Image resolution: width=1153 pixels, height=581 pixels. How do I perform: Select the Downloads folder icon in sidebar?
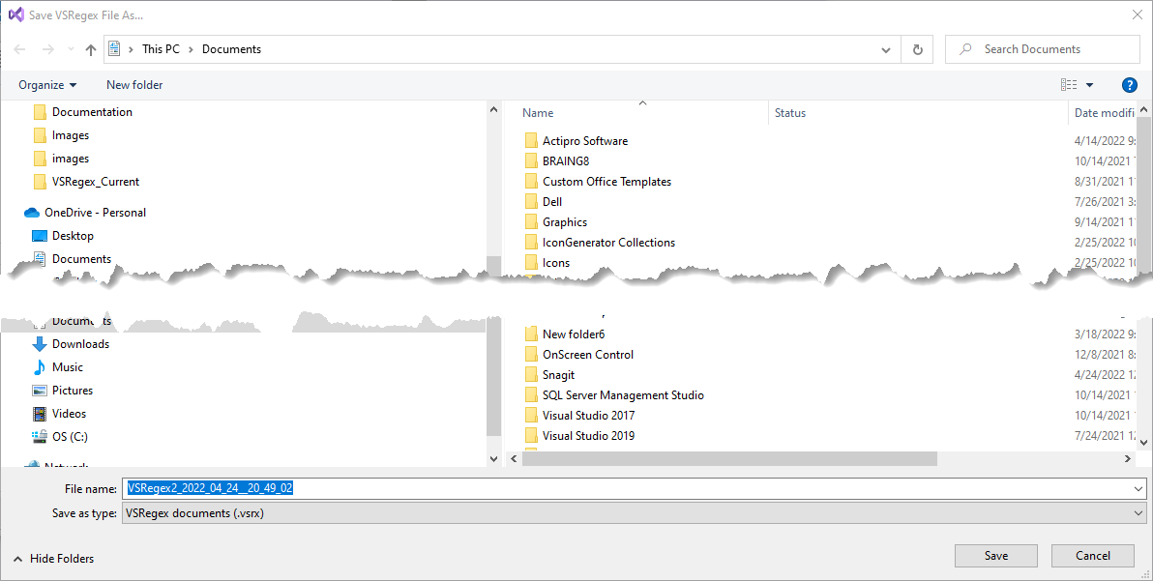coord(40,344)
